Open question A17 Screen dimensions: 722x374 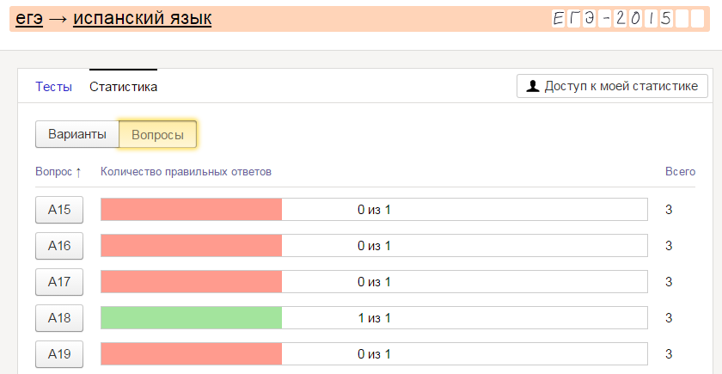59,282
